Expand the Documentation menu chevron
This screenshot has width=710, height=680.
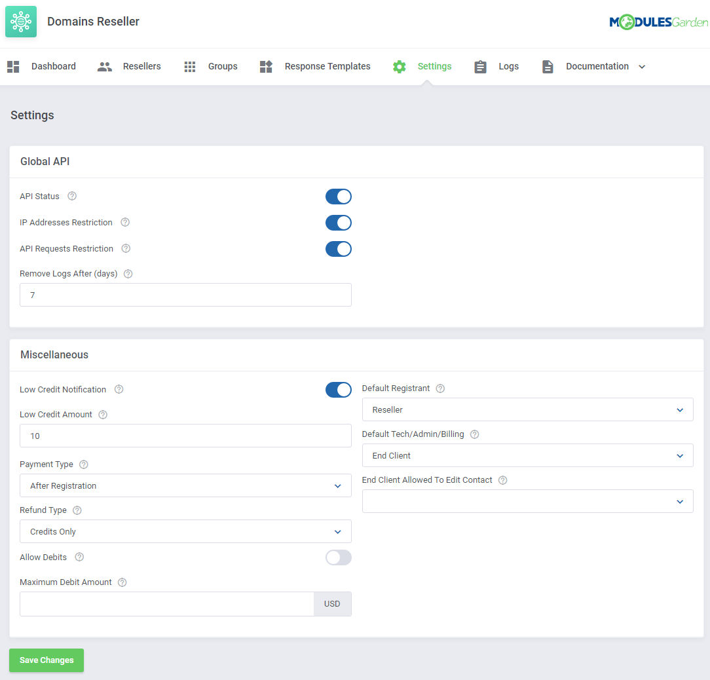coord(642,67)
